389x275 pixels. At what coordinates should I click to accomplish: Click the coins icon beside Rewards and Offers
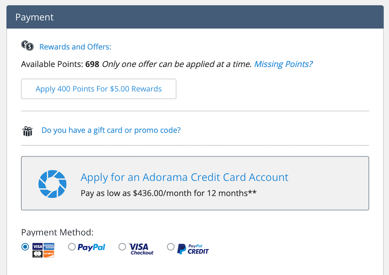click(27, 46)
